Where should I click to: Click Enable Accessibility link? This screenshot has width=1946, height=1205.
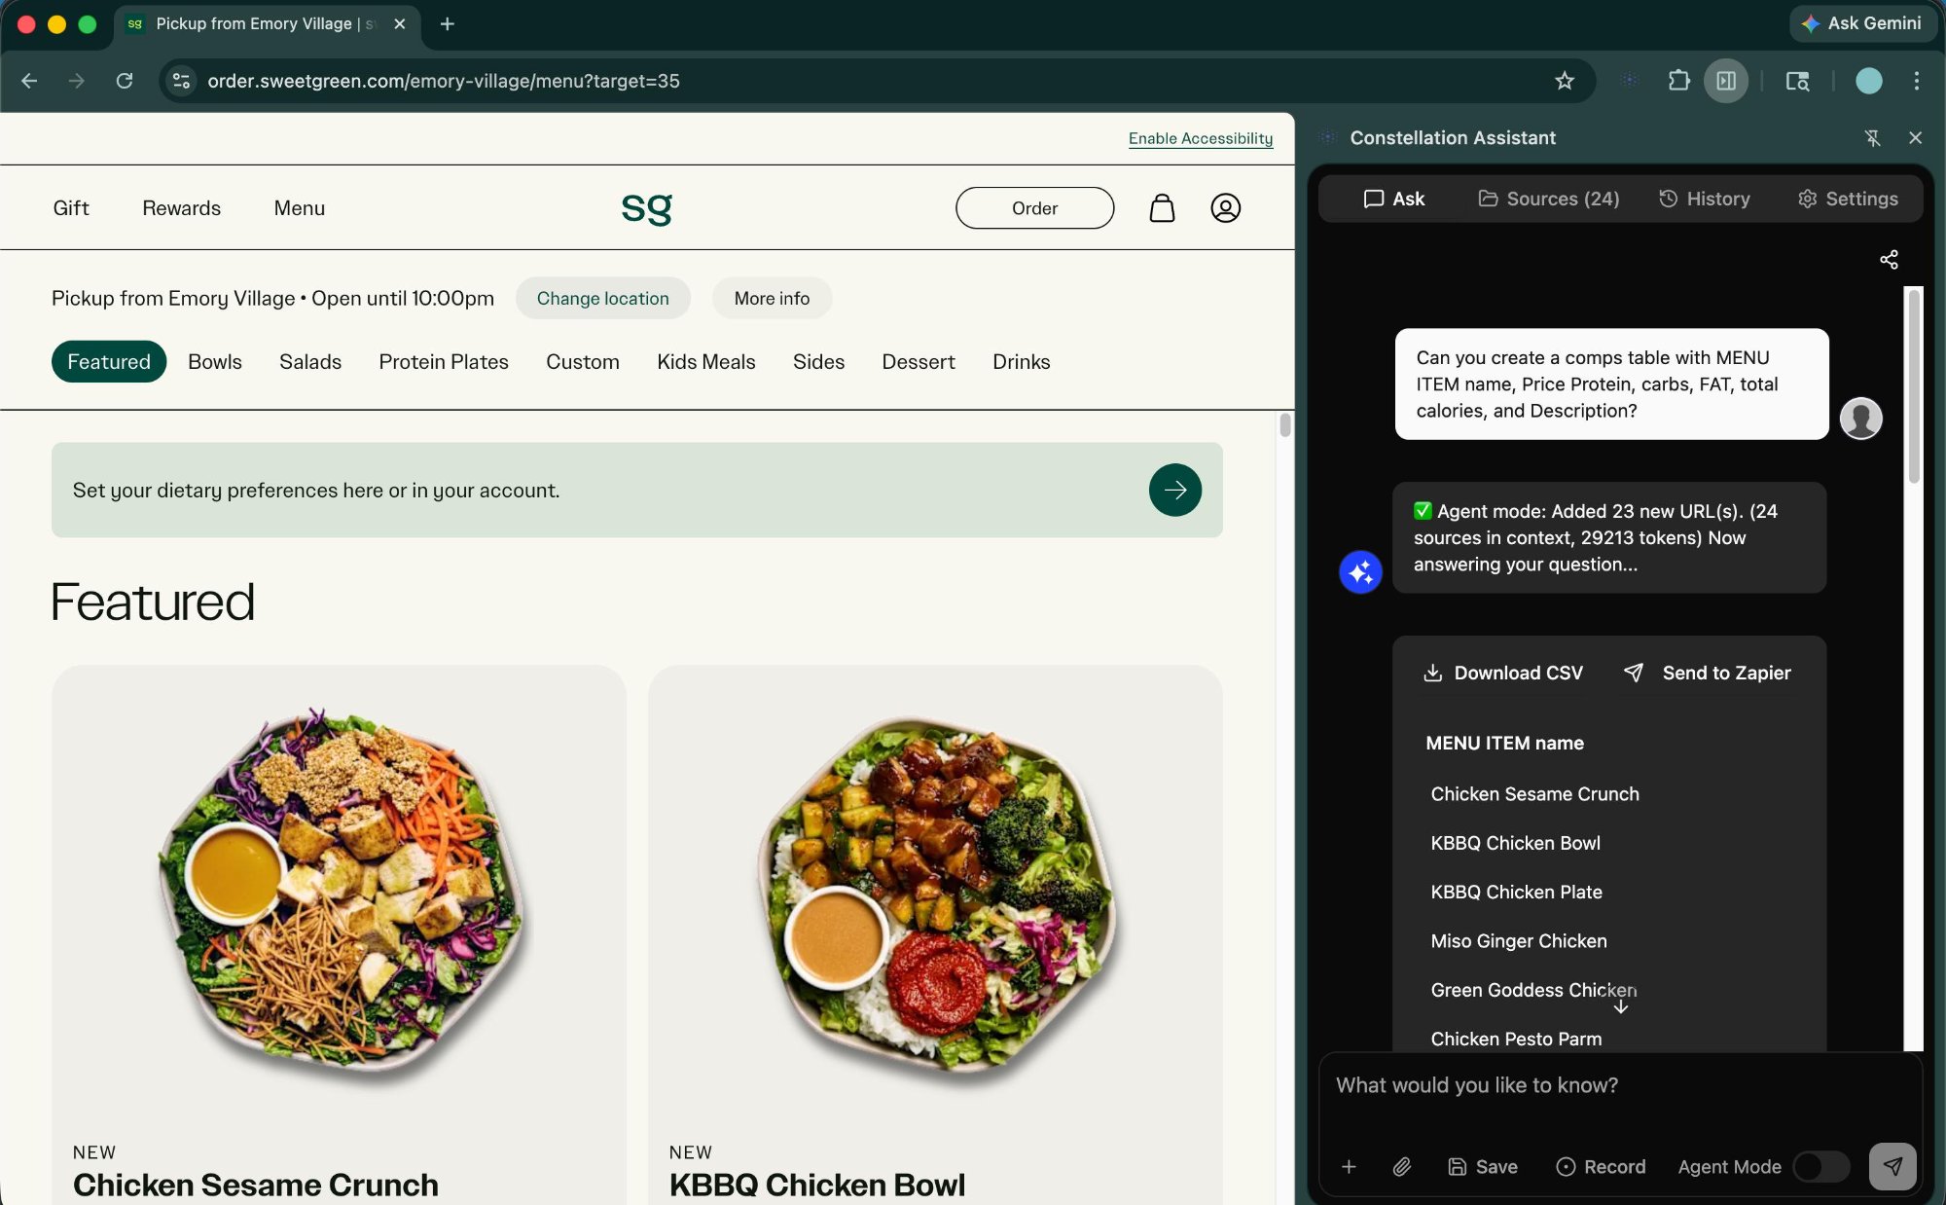[x=1201, y=138]
